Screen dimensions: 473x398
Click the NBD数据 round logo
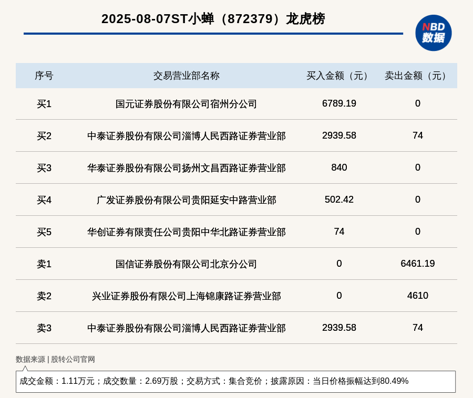(x=433, y=33)
